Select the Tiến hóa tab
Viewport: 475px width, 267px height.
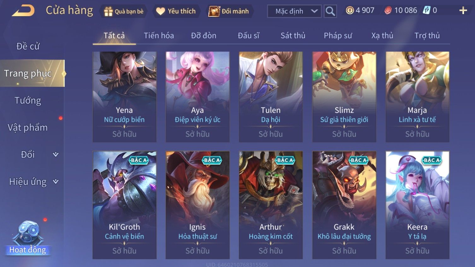click(x=159, y=35)
